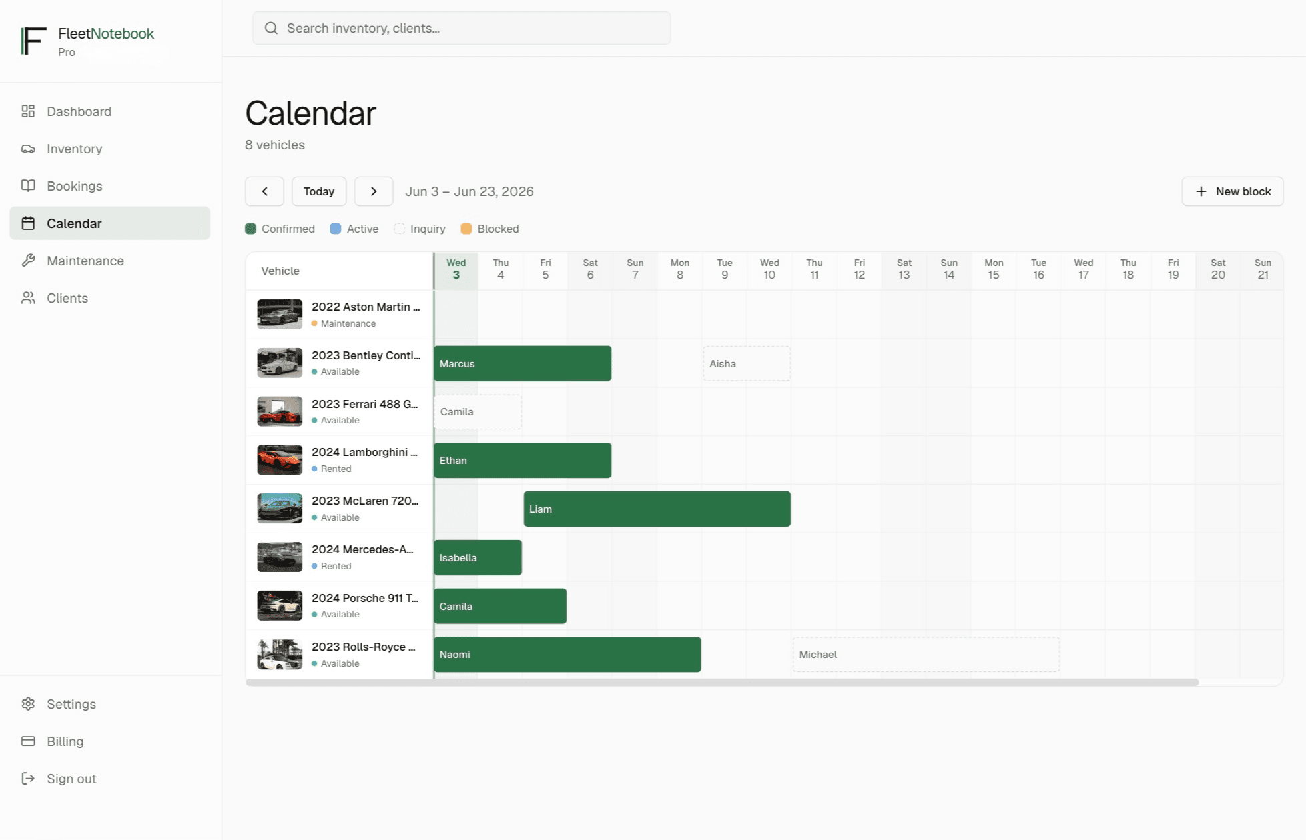Viewport: 1306px width, 840px height.
Task: Open Isabella's Mercedes booking bar
Action: click(478, 557)
